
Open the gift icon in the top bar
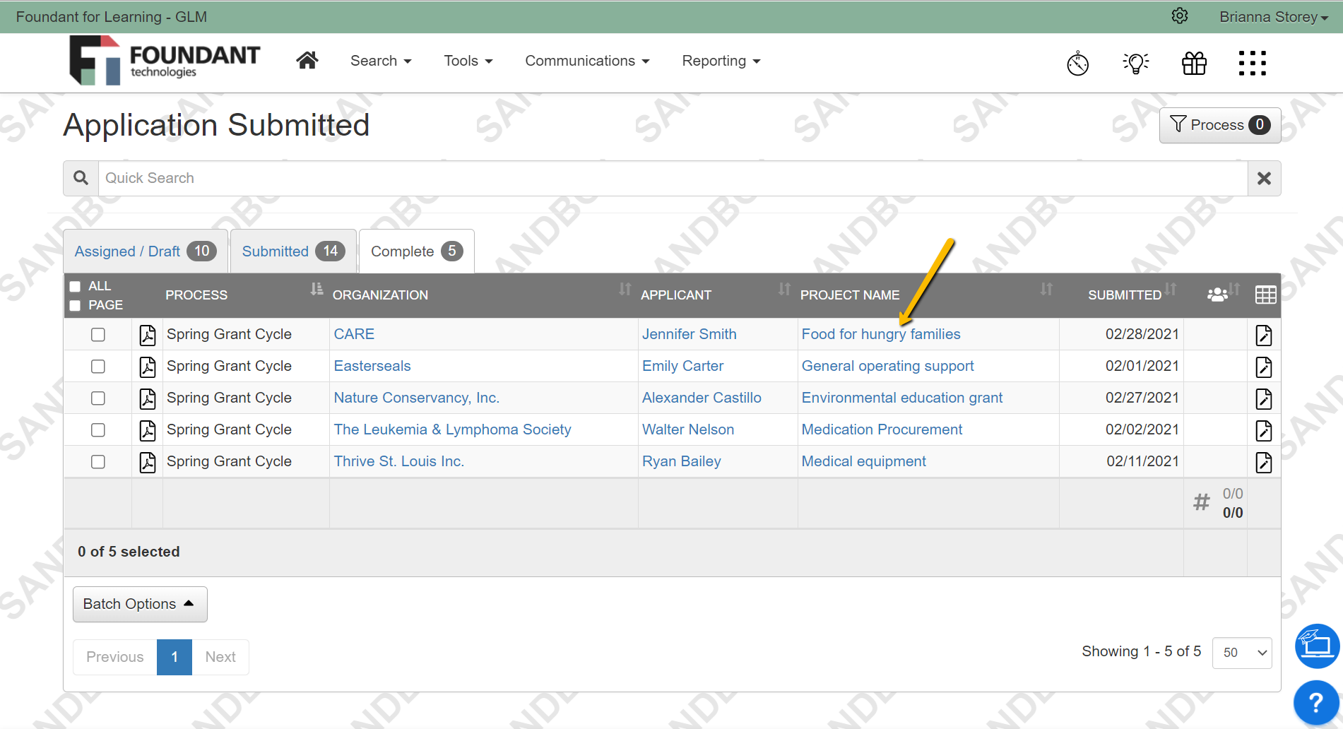1194,63
